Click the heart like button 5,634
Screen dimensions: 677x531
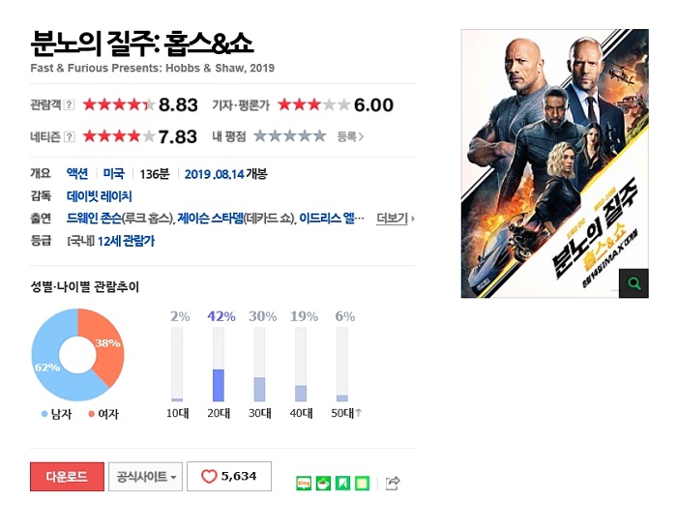[x=228, y=476]
